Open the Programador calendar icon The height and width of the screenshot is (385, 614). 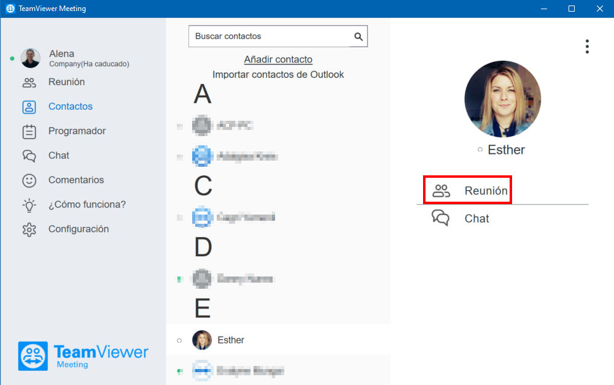29,131
